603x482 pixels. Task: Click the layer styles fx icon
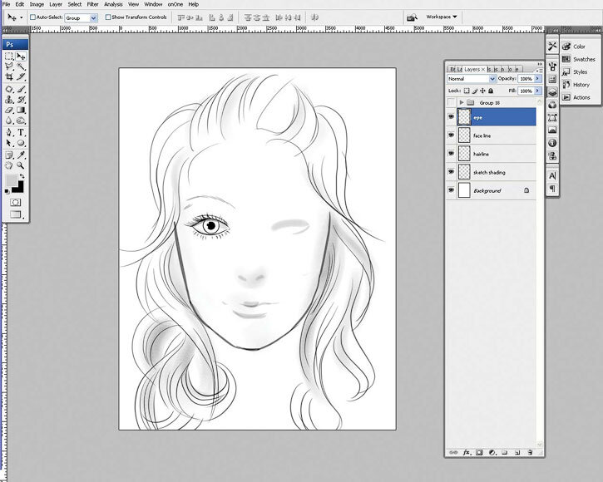[467, 452]
